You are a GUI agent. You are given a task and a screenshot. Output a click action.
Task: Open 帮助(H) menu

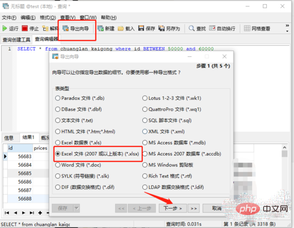[x=109, y=18]
